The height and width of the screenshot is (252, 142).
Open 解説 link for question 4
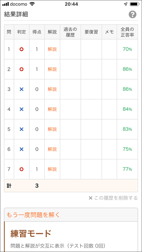pos(52,109)
